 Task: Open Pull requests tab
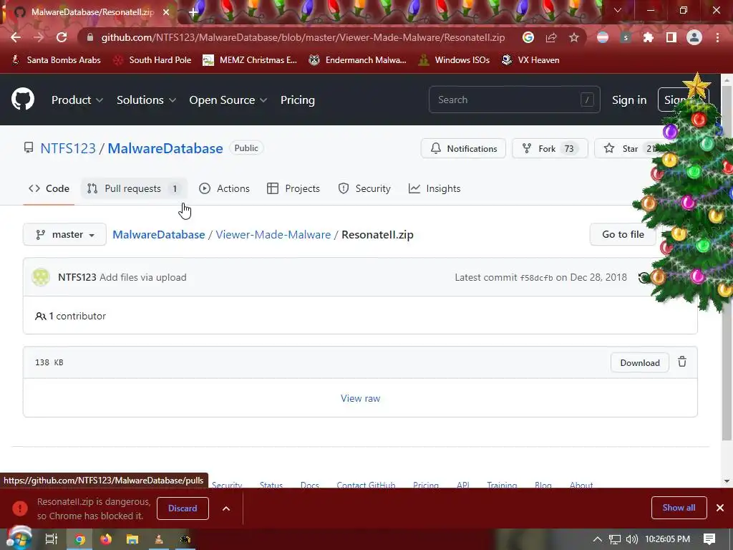point(134,188)
